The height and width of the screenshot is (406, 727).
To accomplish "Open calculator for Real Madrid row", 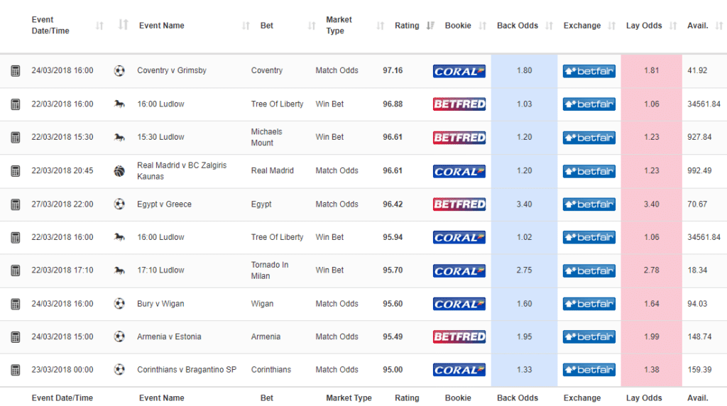I will [16, 171].
